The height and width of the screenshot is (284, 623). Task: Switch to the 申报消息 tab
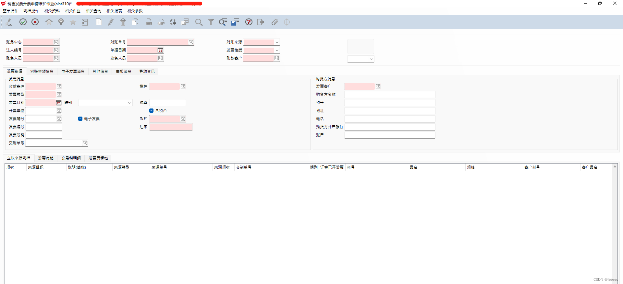(124, 72)
